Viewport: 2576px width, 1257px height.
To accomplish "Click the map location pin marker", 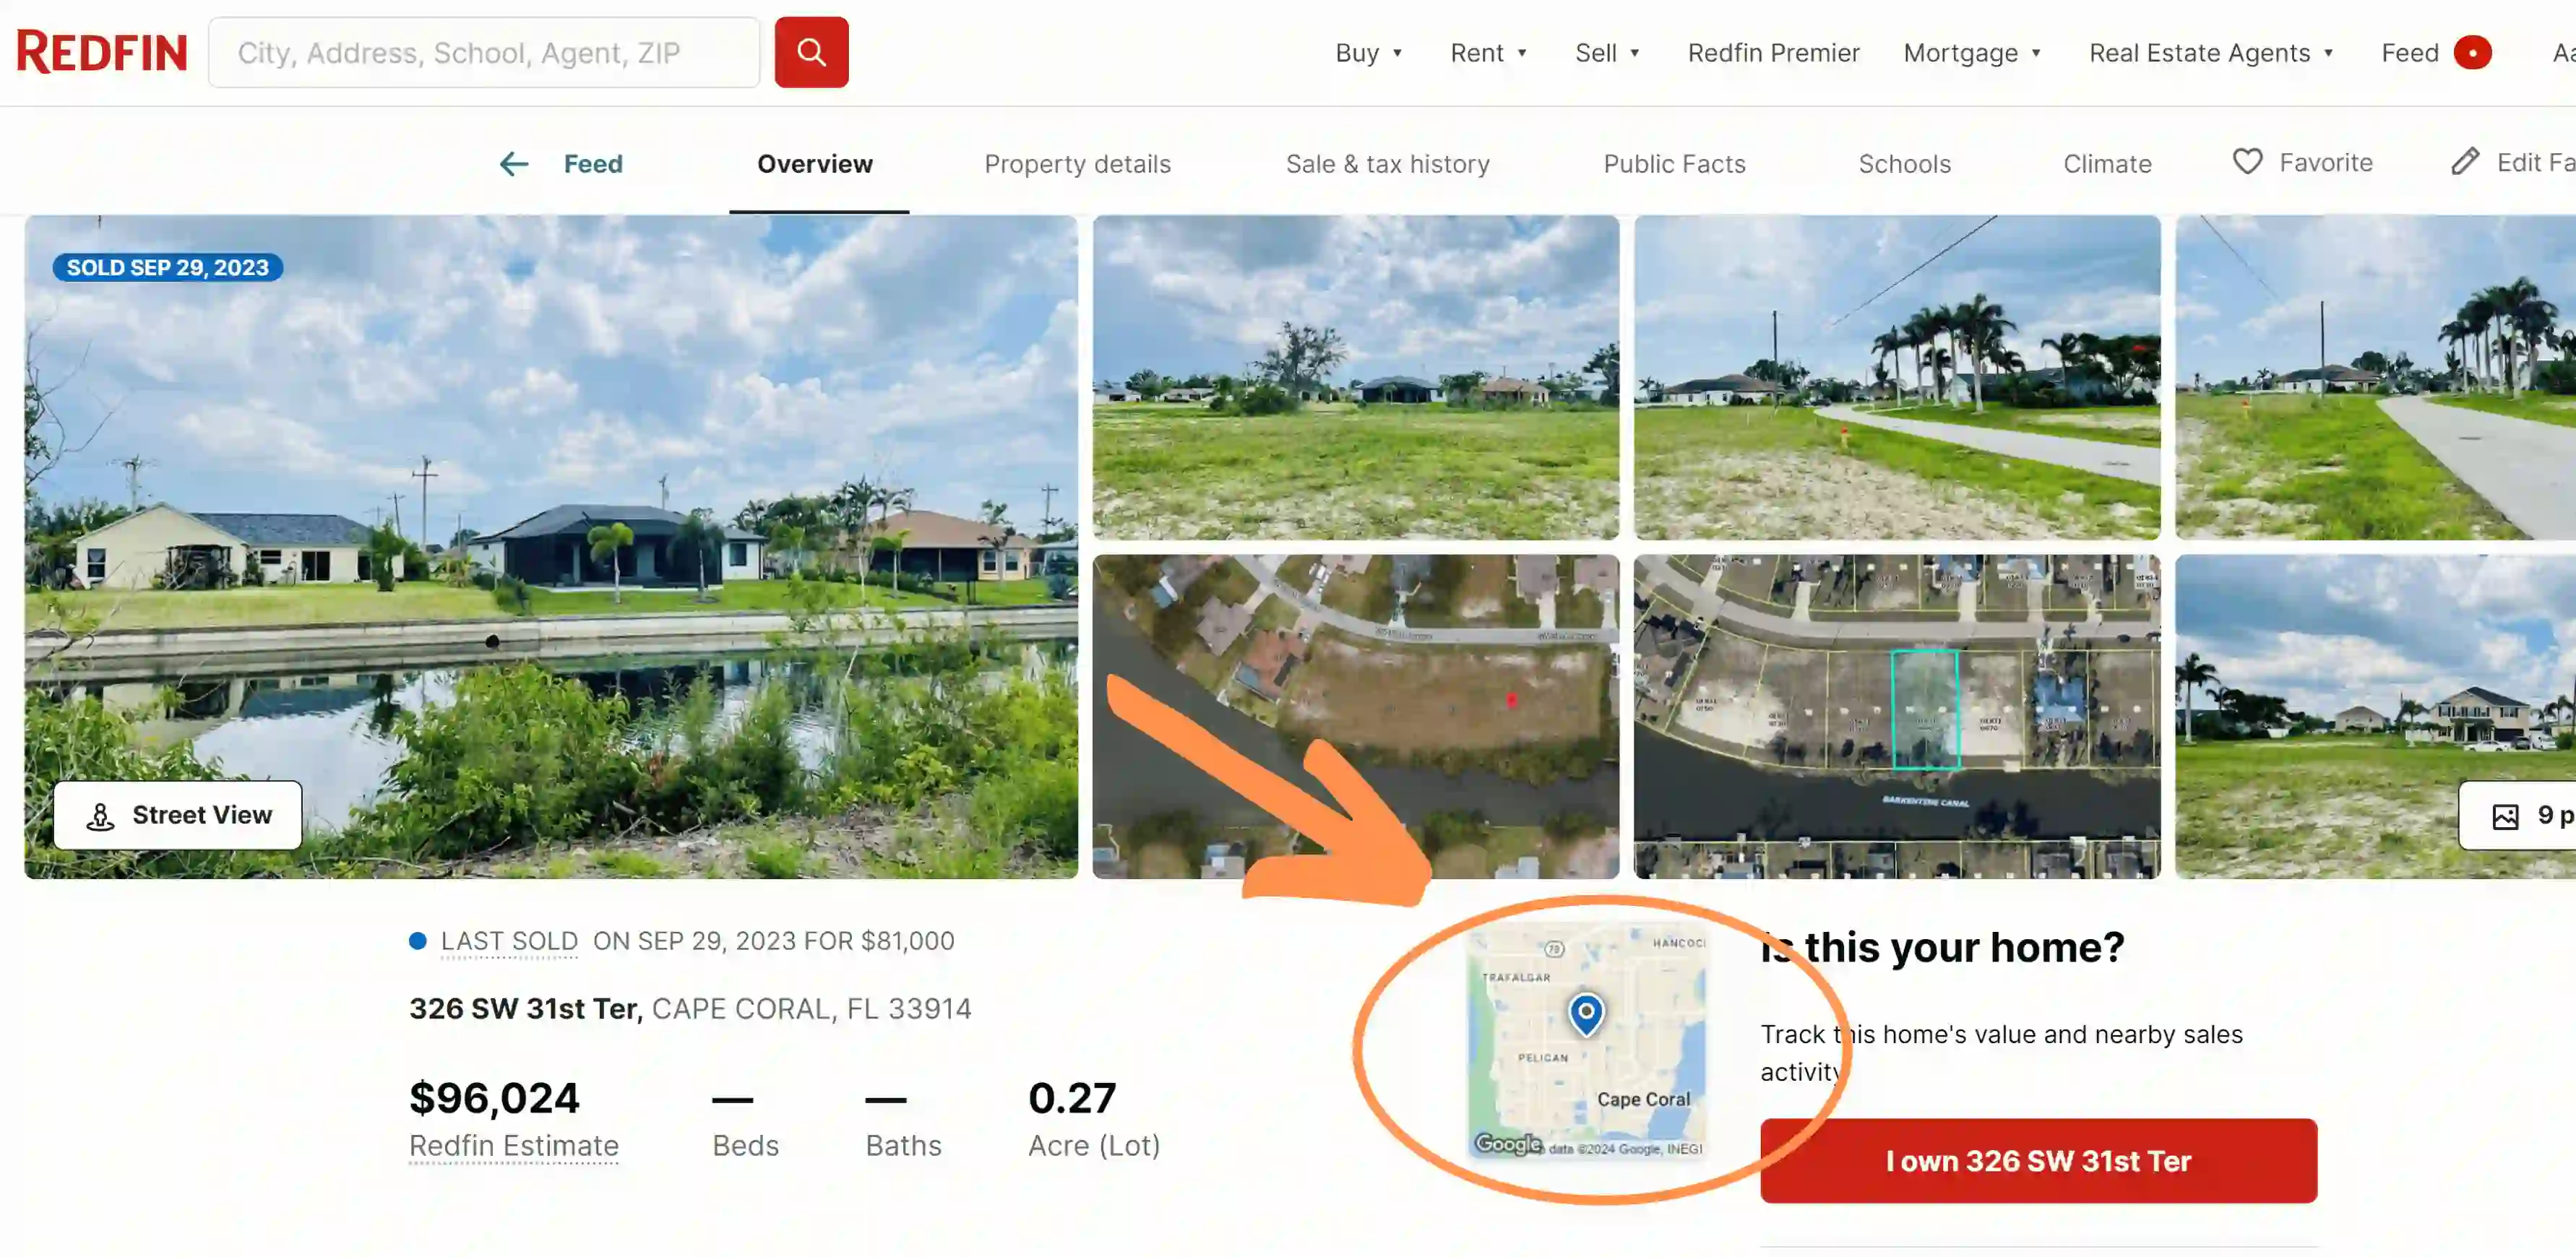I will (1585, 1012).
